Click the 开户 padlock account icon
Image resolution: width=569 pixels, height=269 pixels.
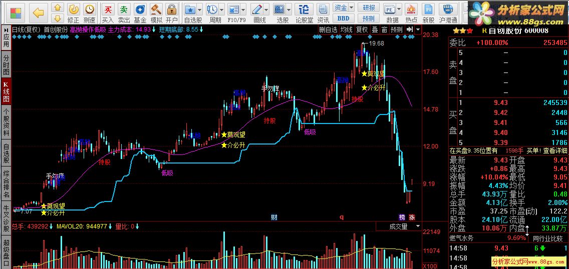pos(172,9)
